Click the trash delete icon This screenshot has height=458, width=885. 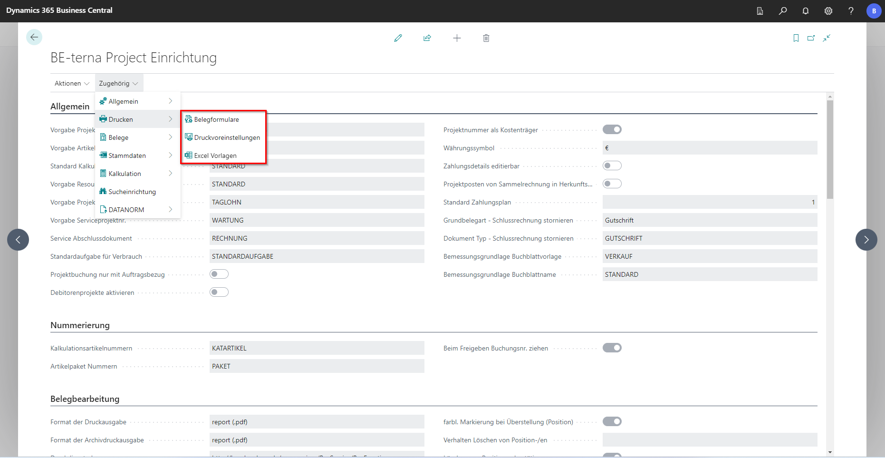click(486, 38)
